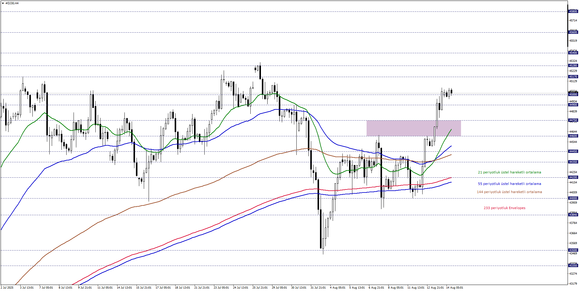Click the 44200 level price tag
The width and height of the screenshot is (580, 291).
click(x=573, y=177)
